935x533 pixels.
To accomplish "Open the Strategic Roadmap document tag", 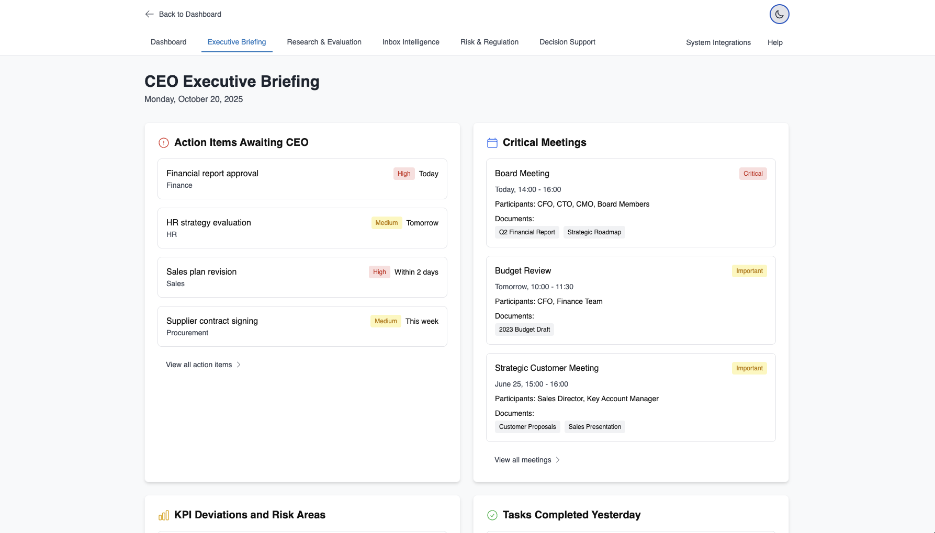I will tap(594, 232).
